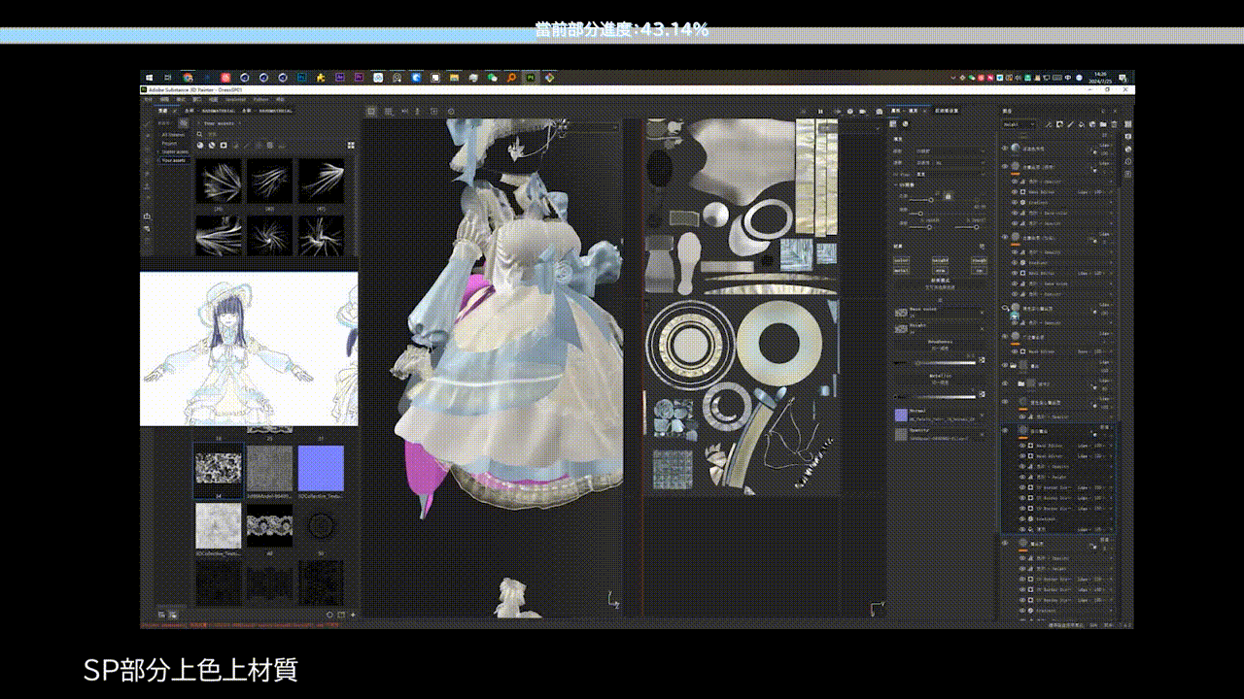Toggle the height channel button
This screenshot has width=1244, height=699.
pyautogui.click(x=941, y=260)
